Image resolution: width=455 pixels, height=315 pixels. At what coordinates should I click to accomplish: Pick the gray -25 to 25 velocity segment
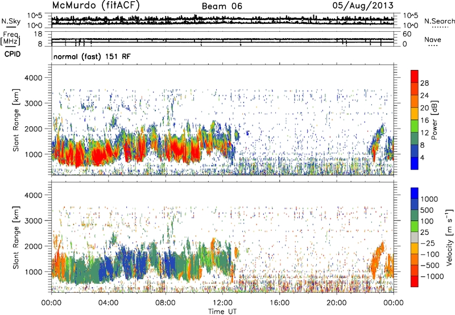pos(415,237)
